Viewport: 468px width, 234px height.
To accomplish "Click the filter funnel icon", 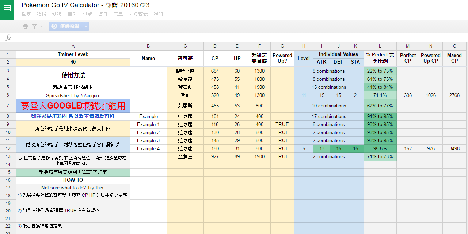I will point(34,26).
